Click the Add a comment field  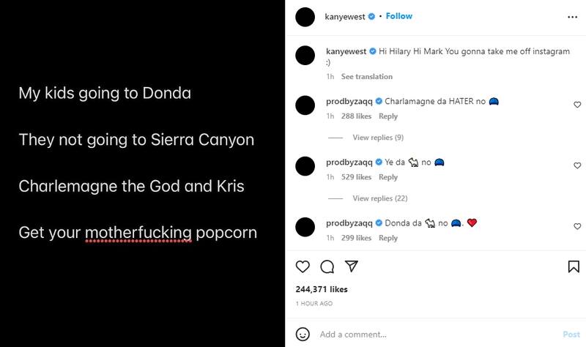[432, 335]
